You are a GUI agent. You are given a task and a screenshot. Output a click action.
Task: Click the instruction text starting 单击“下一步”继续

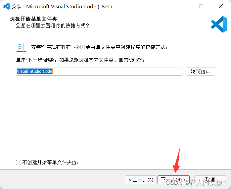pos(80,60)
